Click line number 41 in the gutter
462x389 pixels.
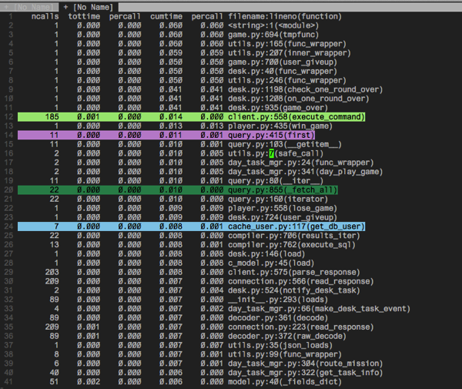pyautogui.click(x=8, y=382)
